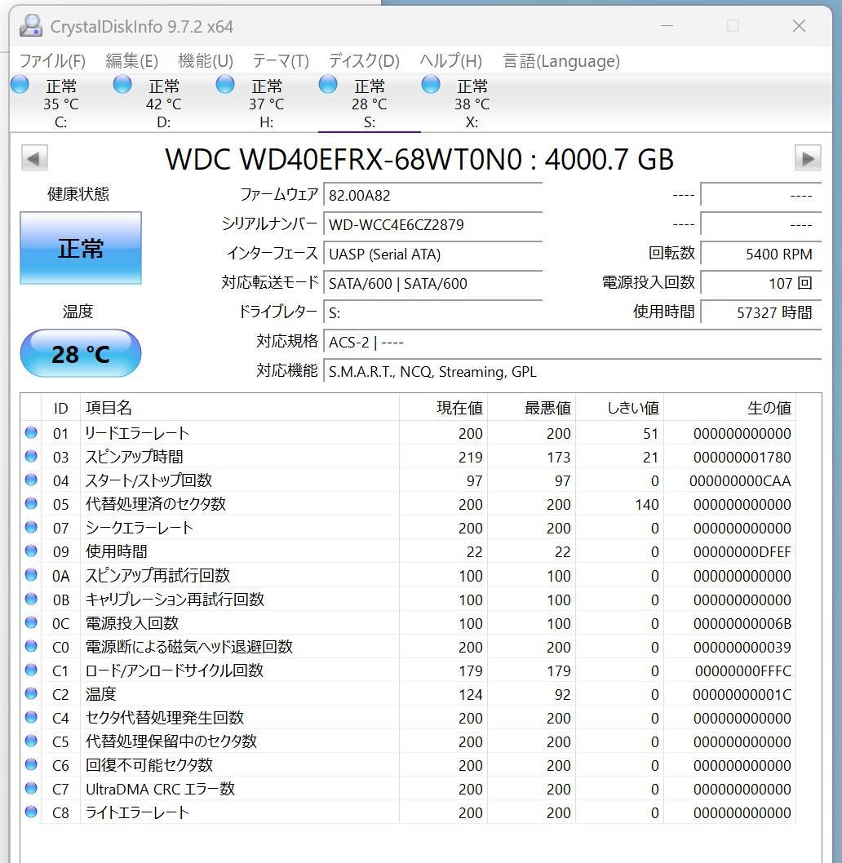842x863 pixels.
Task: Open the テーマ(T) menu
Action: point(280,60)
